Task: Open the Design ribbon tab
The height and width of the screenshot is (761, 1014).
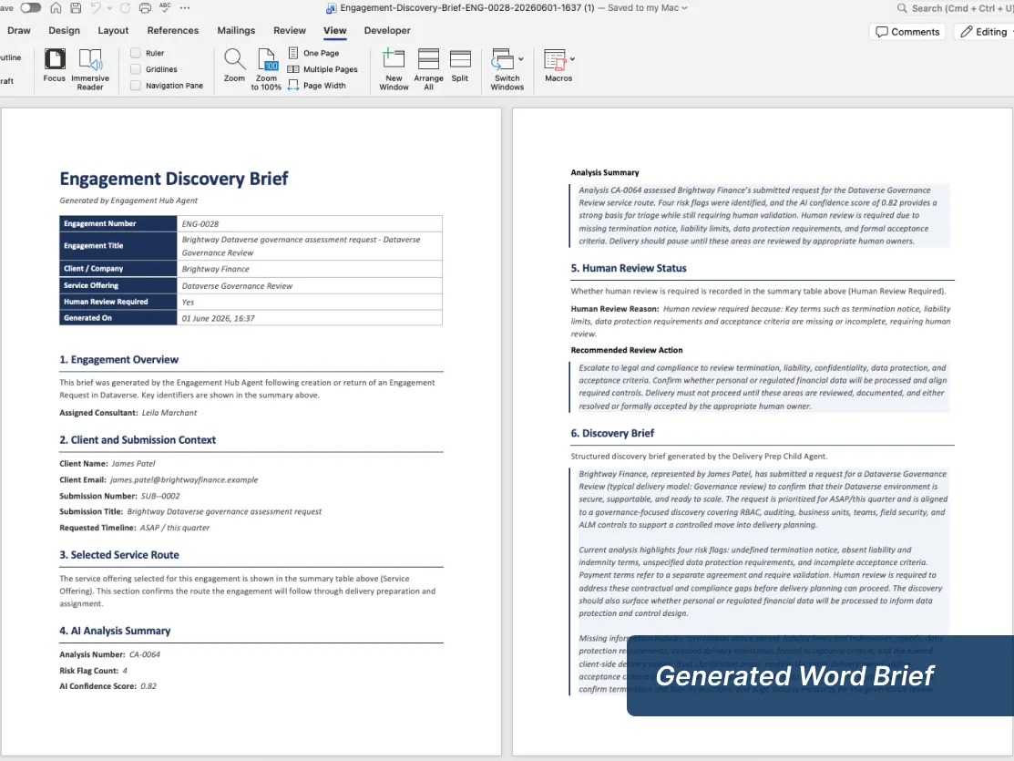Action: [64, 30]
